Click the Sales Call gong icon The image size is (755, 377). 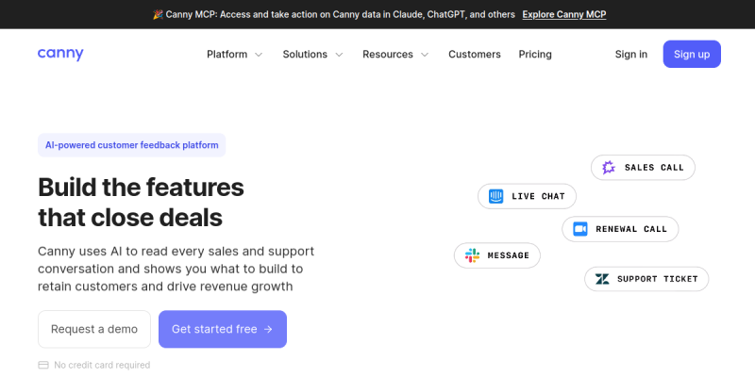(609, 168)
